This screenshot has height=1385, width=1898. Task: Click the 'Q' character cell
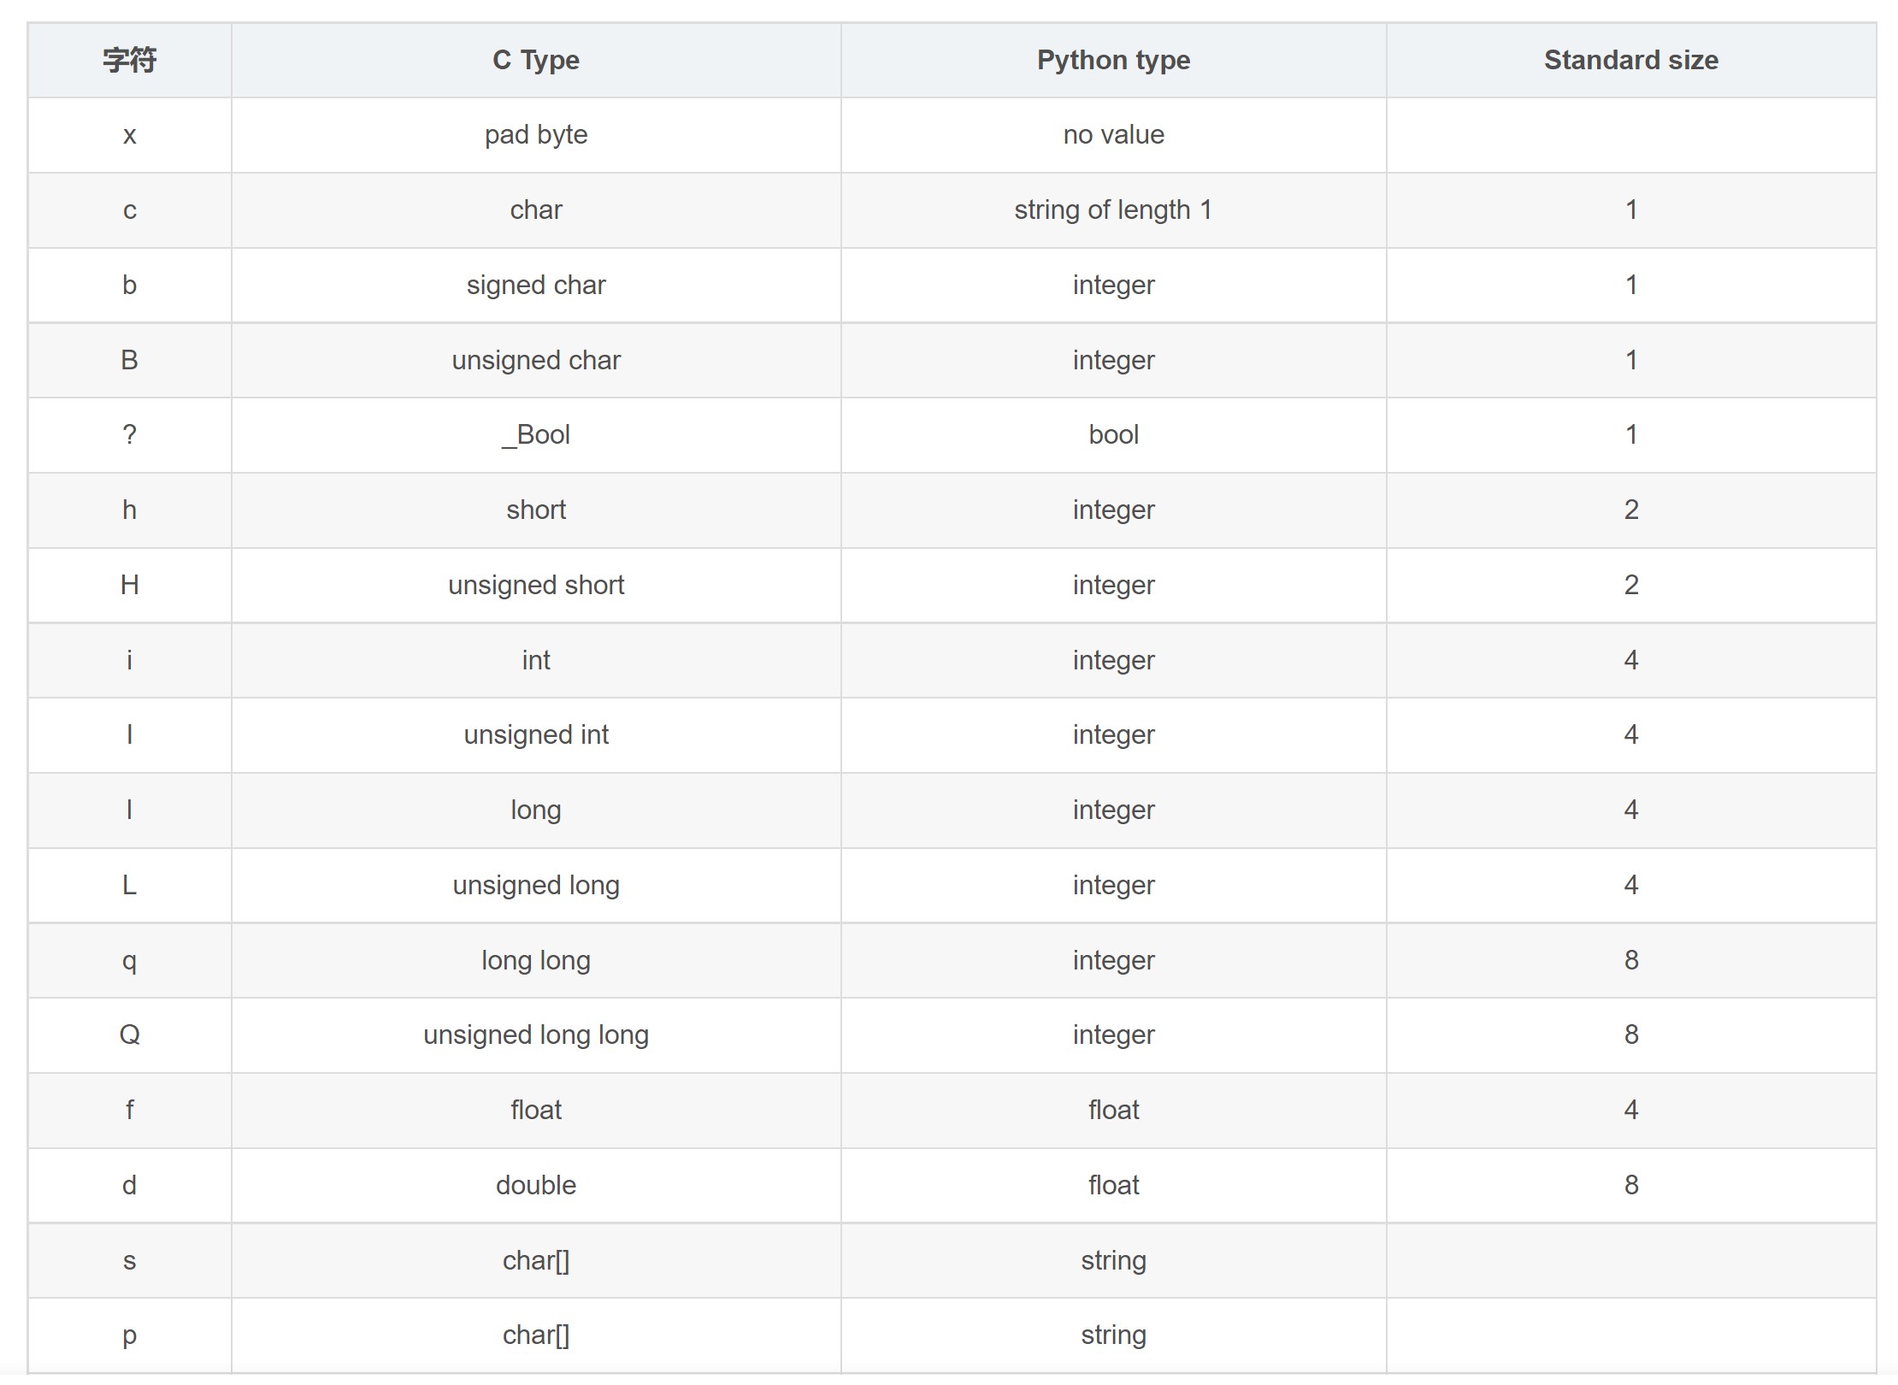pyautogui.click(x=129, y=1035)
